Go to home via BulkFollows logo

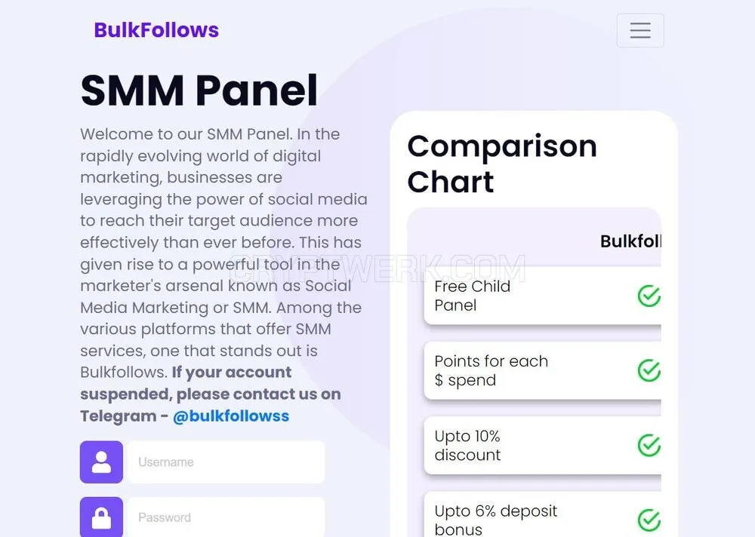156,30
